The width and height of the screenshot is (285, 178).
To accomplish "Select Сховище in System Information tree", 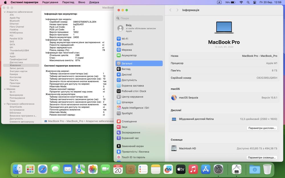I will point(15,86).
